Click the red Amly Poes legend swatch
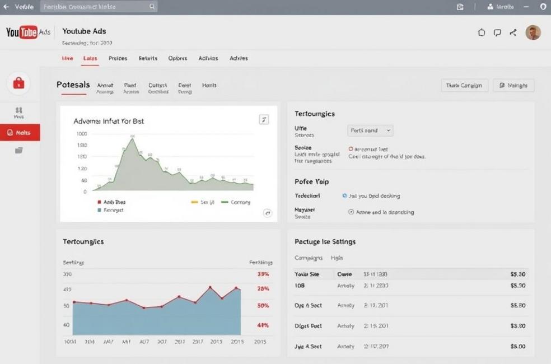551x364 pixels. 99,202
